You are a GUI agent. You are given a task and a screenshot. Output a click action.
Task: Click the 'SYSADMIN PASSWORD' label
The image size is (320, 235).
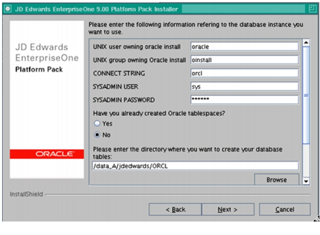123,100
